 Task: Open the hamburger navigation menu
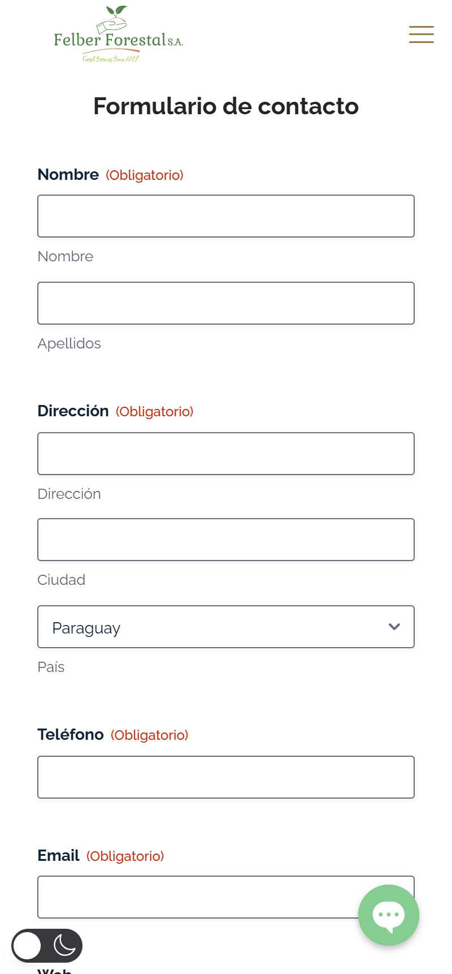click(421, 35)
